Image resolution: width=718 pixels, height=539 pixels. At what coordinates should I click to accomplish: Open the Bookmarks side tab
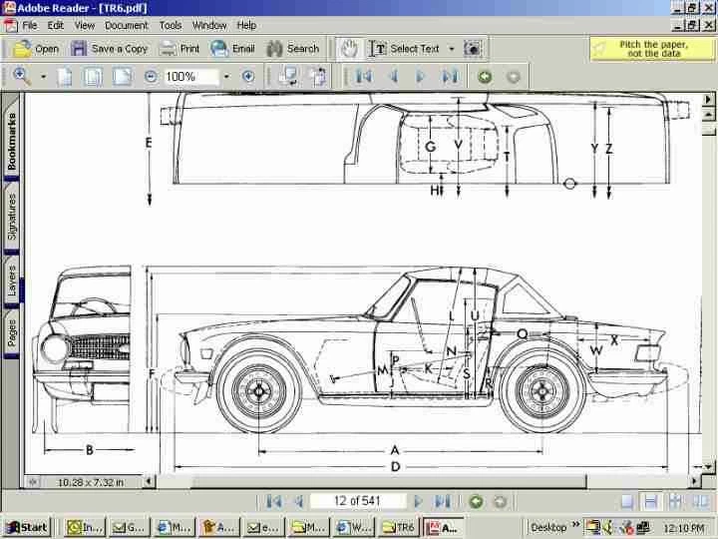[x=12, y=141]
